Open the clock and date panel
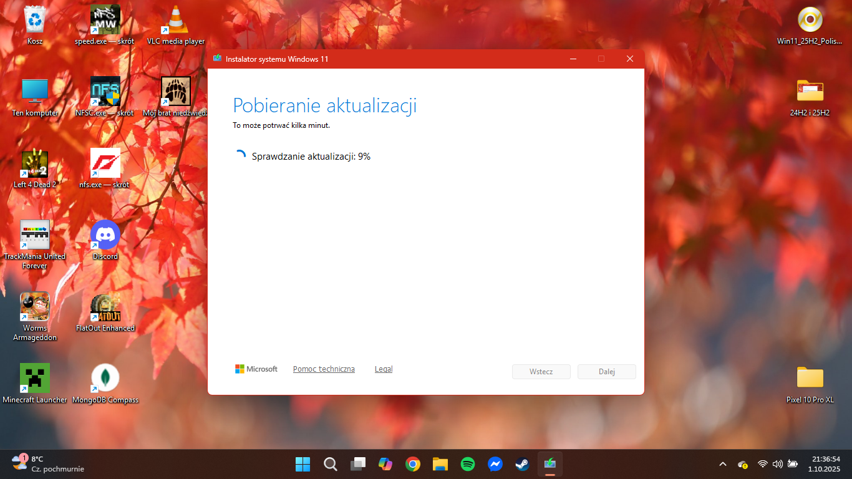 [x=825, y=464]
